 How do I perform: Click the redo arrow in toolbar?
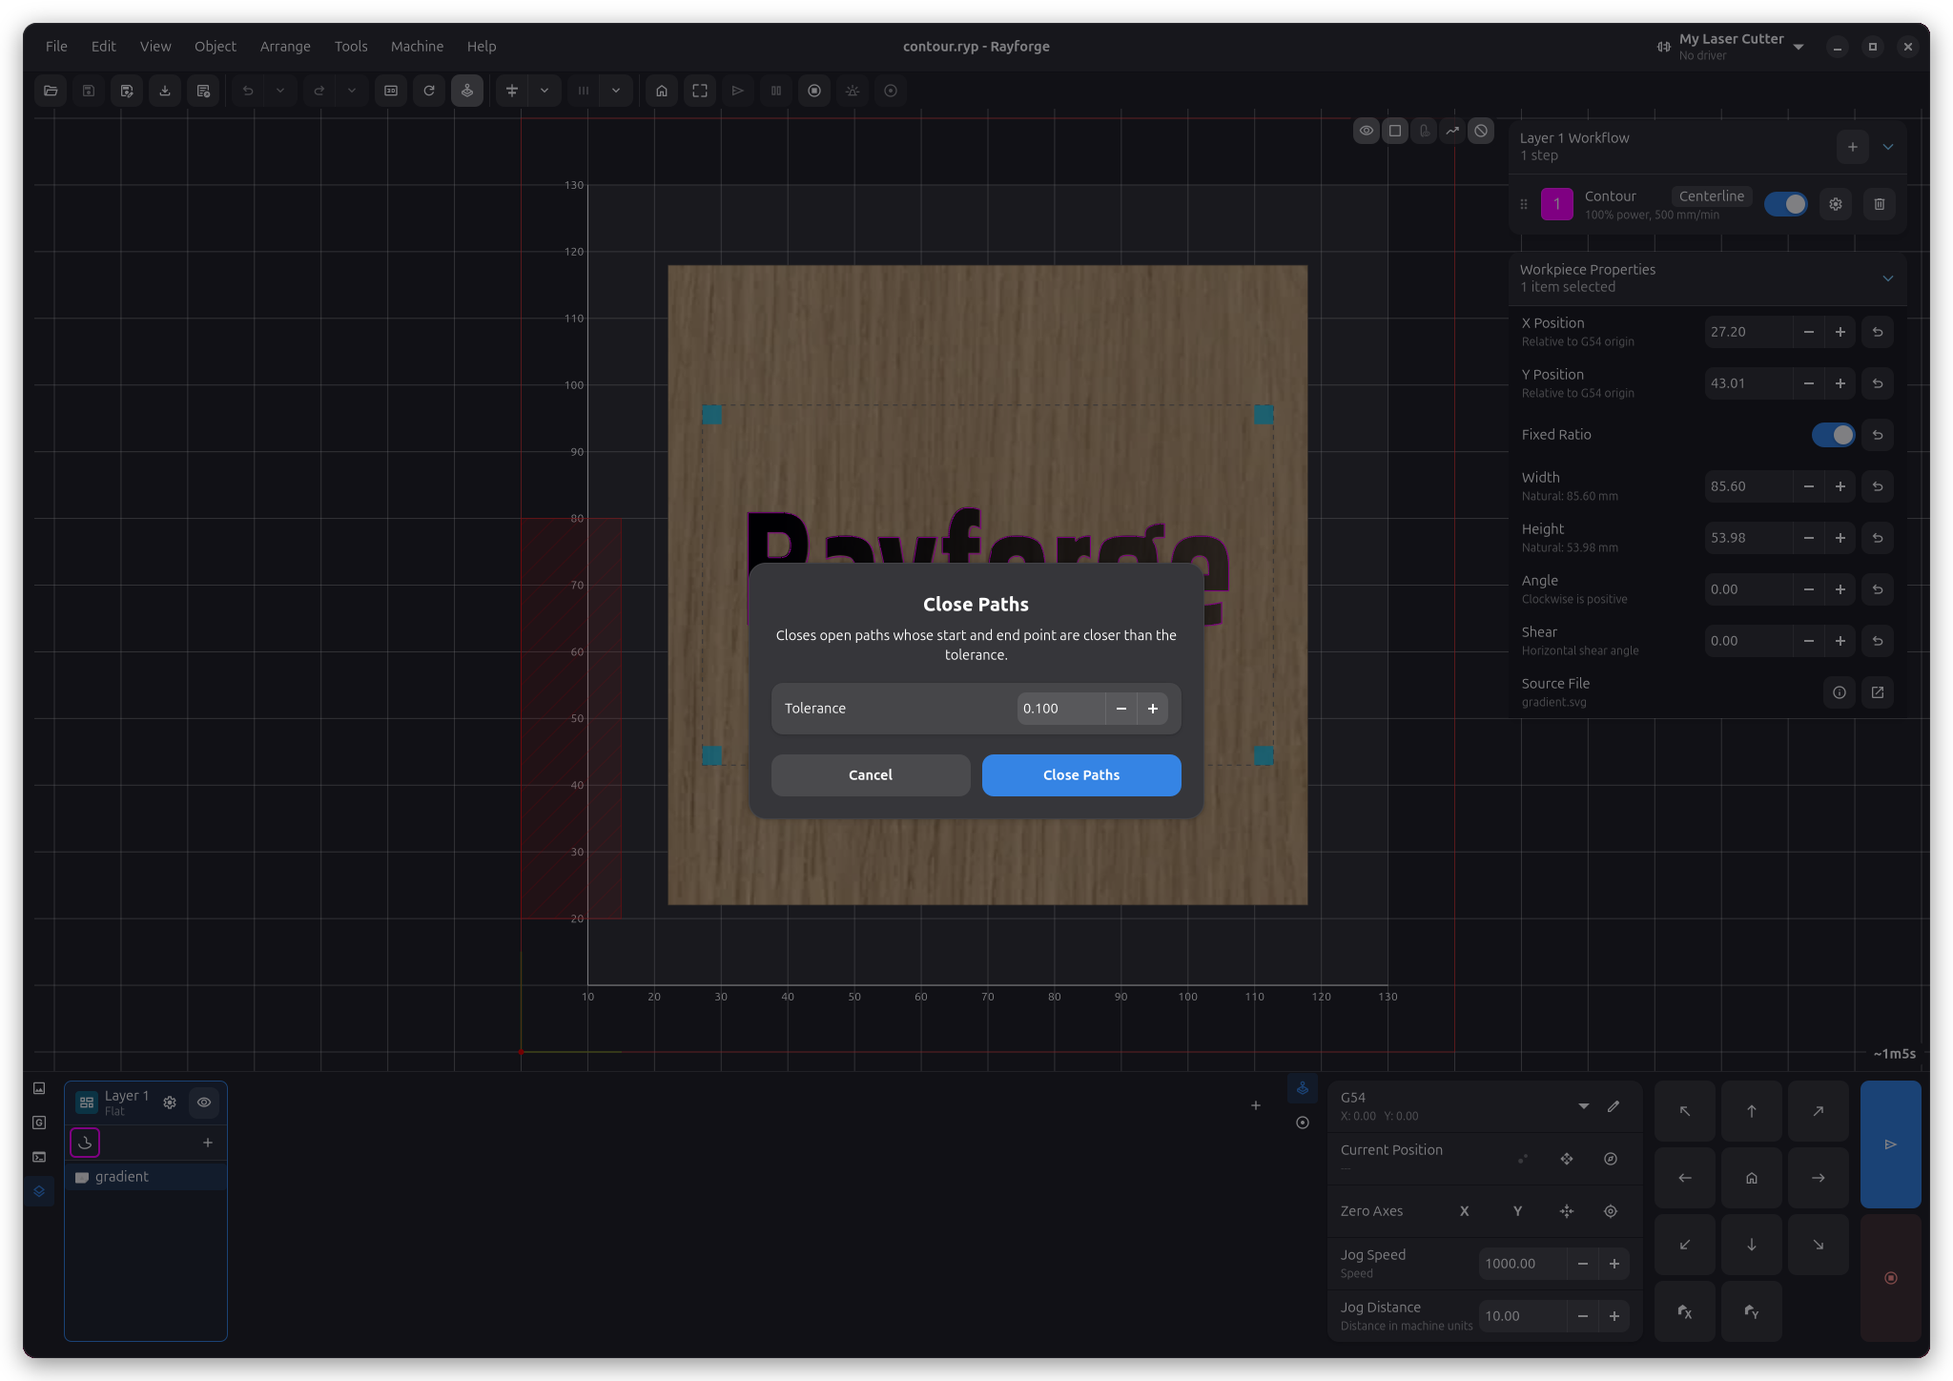point(319,91)
